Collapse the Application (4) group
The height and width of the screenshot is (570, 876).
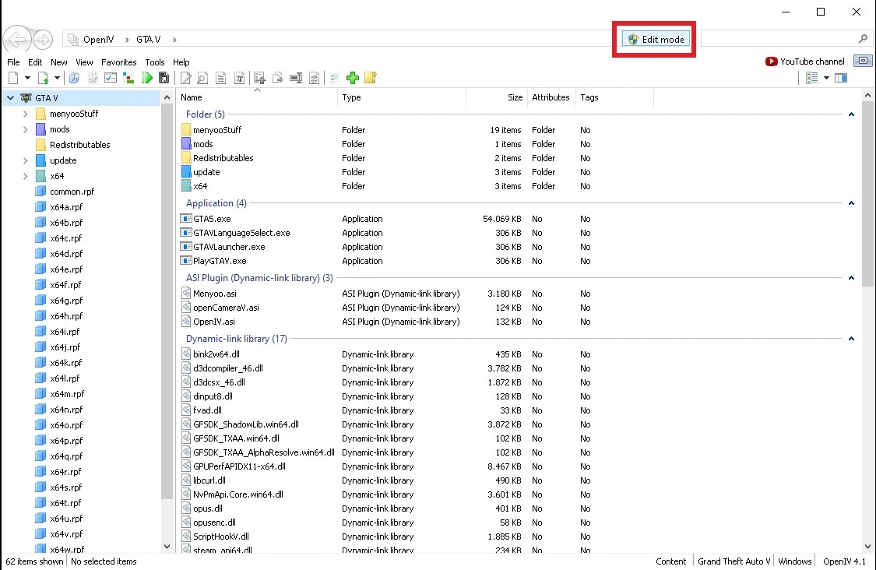(x=851, y=203)
